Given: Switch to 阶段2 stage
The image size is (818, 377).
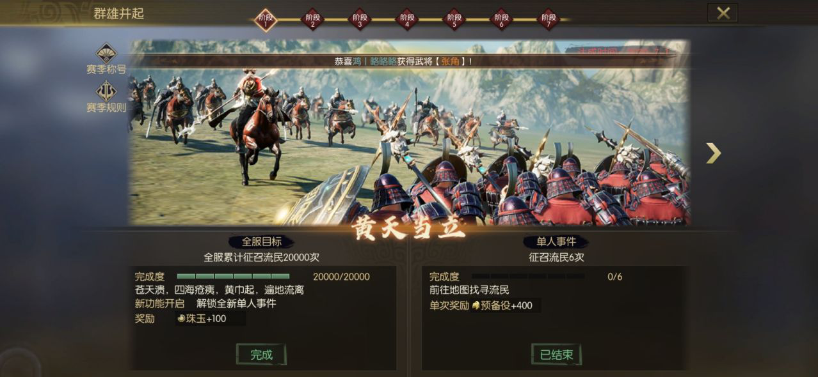Looking at the screenshot, I should coord(313,19).
